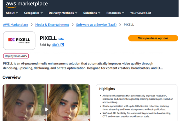
Task: Click the Overview heading
Action: click(12, 77)
